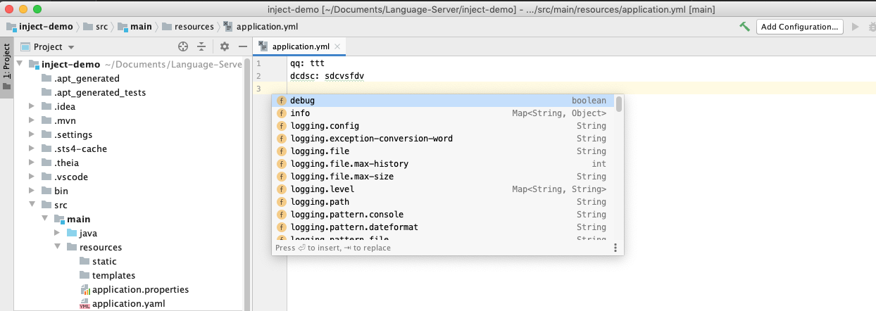Collapse the inject-demo root node

tap(20, 64)
